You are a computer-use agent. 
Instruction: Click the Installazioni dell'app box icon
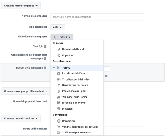[x=59, y=74]
